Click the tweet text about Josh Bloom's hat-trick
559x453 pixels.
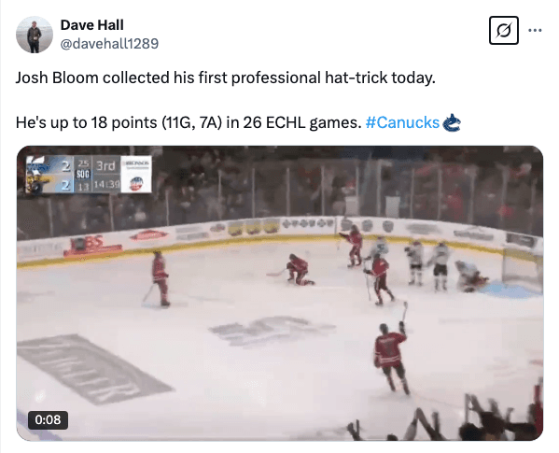coord(225,78)
